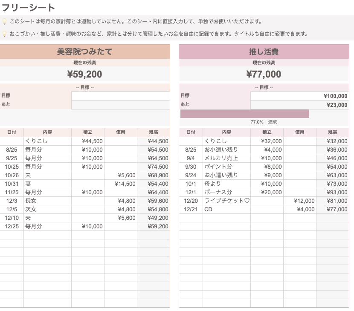Click the lightbulb icon beside このシートは毎月の家計簿
This screenshot has width=354, height=311.
pyautogui.click(x=4, y=22)
